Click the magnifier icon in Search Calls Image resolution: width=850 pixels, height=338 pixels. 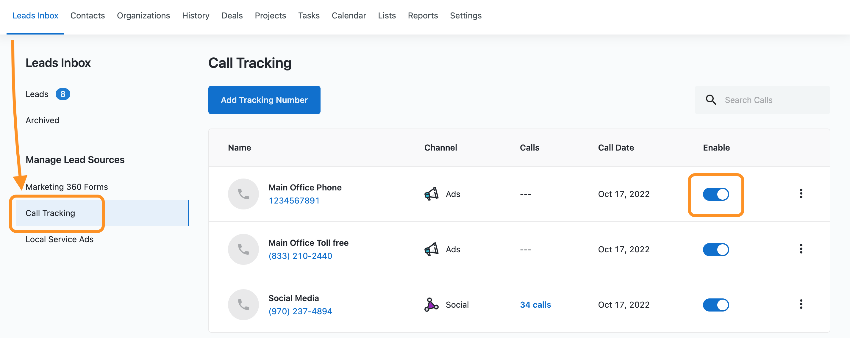(x=711, y=100)
